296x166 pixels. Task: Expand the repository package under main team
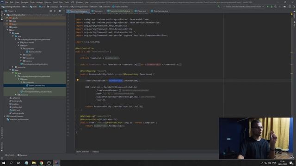[21, 58]
